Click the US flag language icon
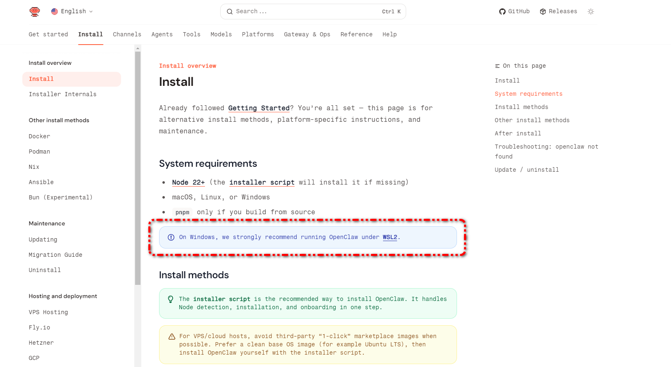The height and width of the screenshot is (367, 671). 55,12
